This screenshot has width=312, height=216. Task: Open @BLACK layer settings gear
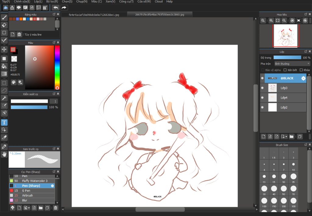pyautogui.click(x=303, y=78)
